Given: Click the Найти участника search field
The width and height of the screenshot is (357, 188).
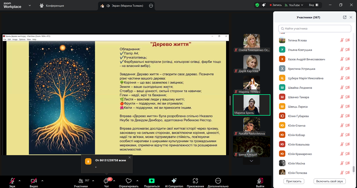Looking at the screenshot, I should [x=314, y=29].
